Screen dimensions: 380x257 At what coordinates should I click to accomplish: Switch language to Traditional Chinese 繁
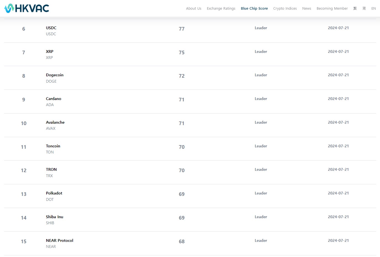point(355,9)
